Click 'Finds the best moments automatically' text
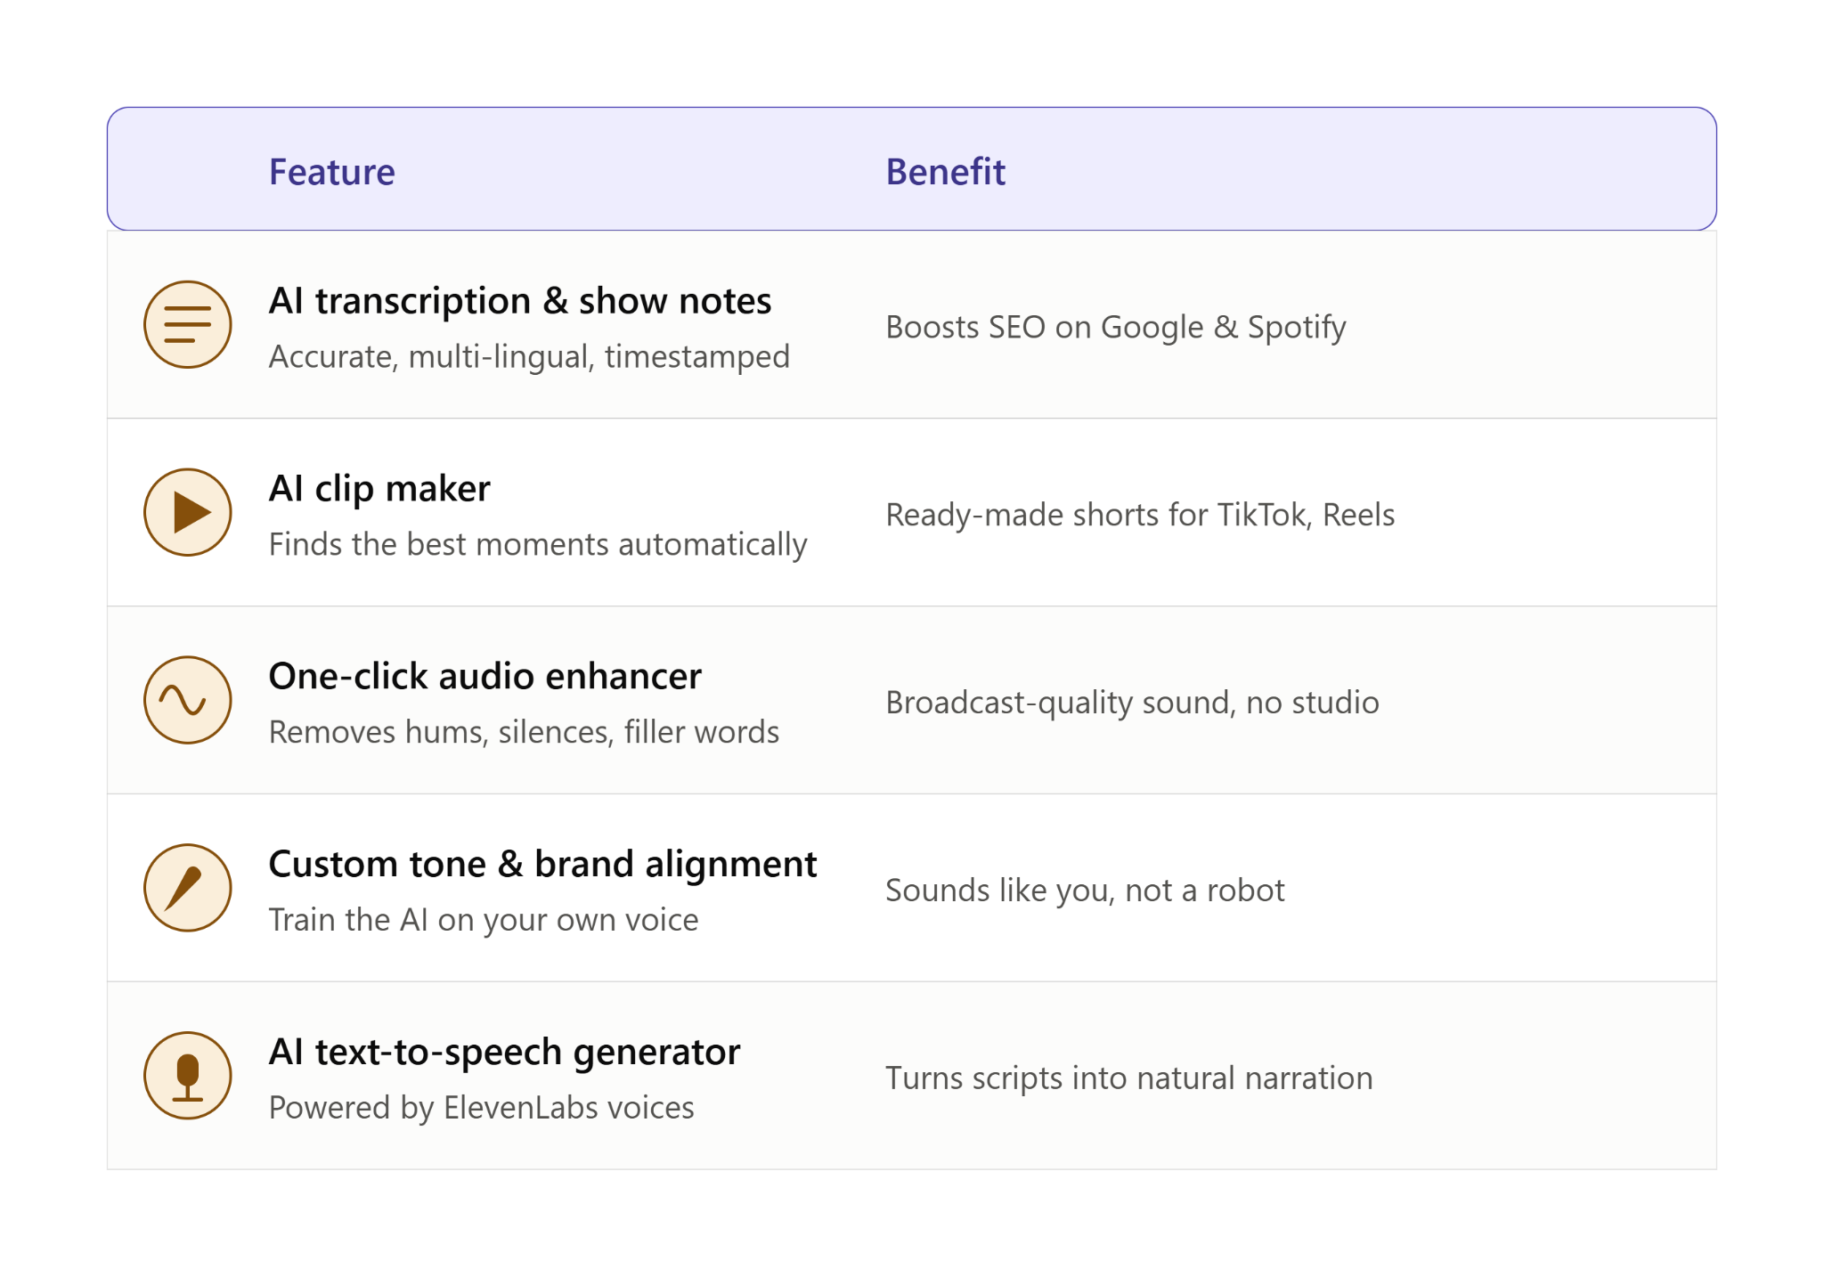Screen dimensions: 1824x1261 tap(538, 544)
